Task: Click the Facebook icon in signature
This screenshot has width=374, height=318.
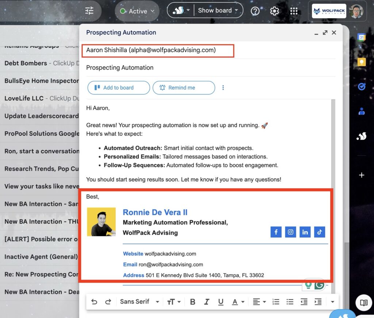Action: (x=276, y=232)
